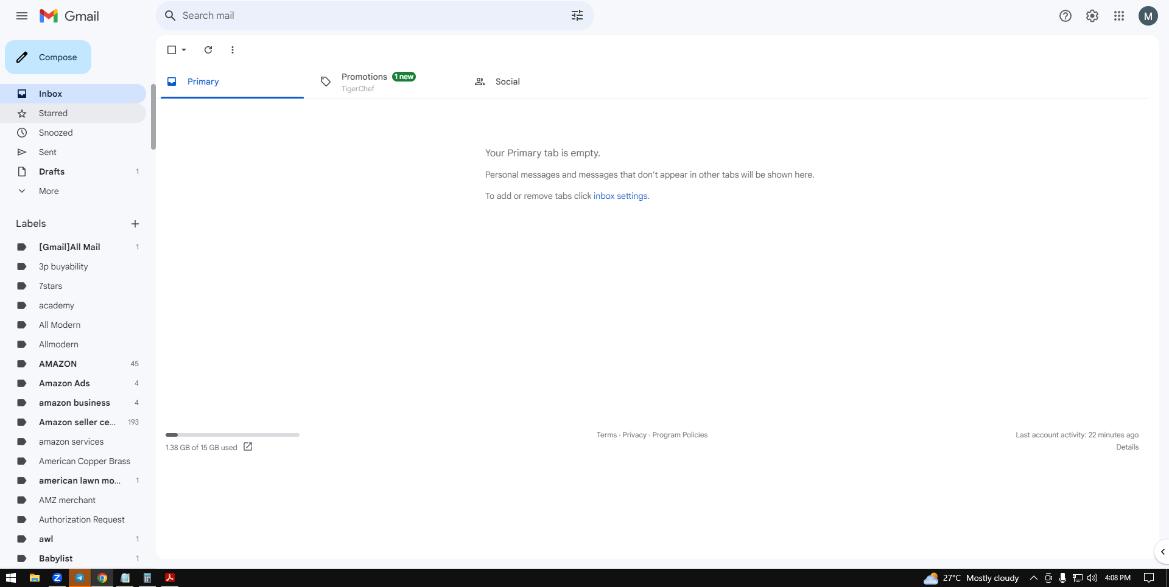Open the weather widget in taskbar
Viewport: 1169px width, 587px height.
click(x=971, y=578)
